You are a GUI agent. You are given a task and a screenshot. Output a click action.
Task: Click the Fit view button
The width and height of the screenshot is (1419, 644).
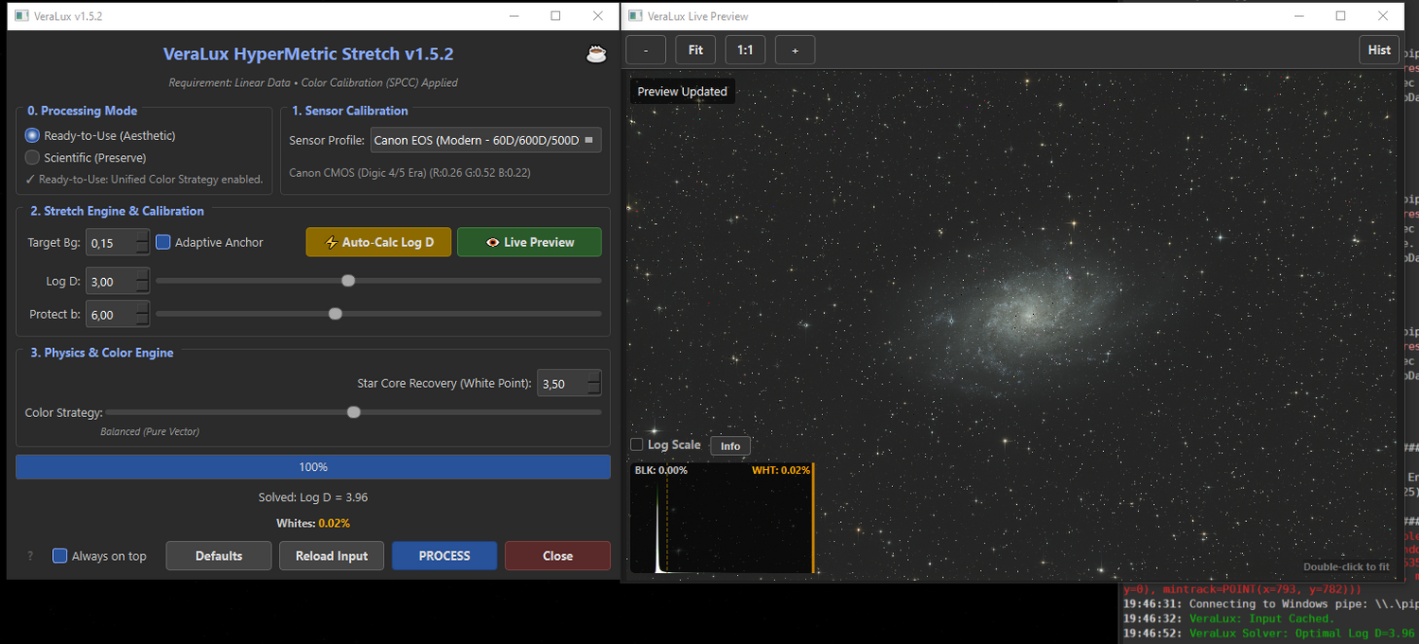click(x=695, y=50)
